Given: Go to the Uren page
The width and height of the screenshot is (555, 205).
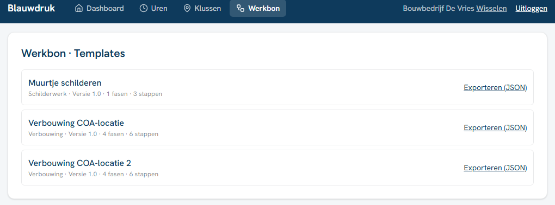Looking at the screenshot, I should coord(153,8).
